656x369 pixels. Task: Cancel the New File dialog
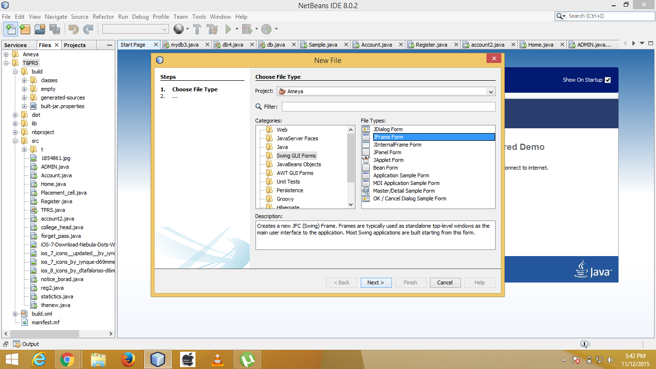coord(445,283)
